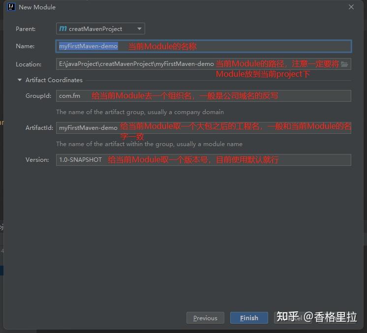Cancel the New Module wizard
The height and width of the screenshot is (333, 367).
pyautogui.click(x=293, y=318)
